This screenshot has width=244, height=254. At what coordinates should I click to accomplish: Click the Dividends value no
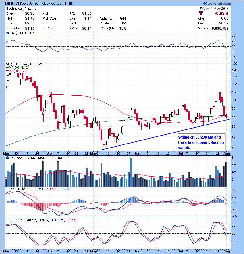point(124,23)
